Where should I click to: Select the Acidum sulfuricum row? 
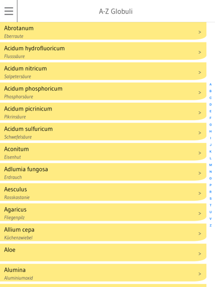point(103,132)
